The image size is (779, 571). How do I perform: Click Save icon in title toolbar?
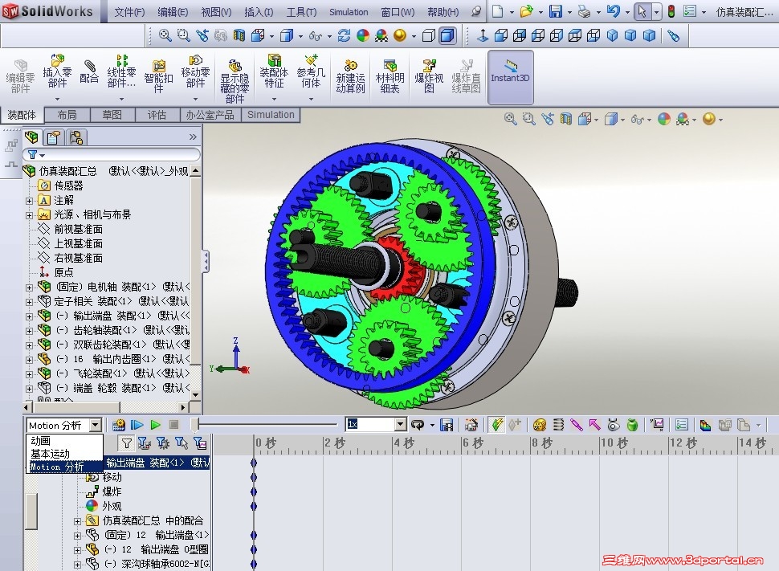click(x=555, y=11)
